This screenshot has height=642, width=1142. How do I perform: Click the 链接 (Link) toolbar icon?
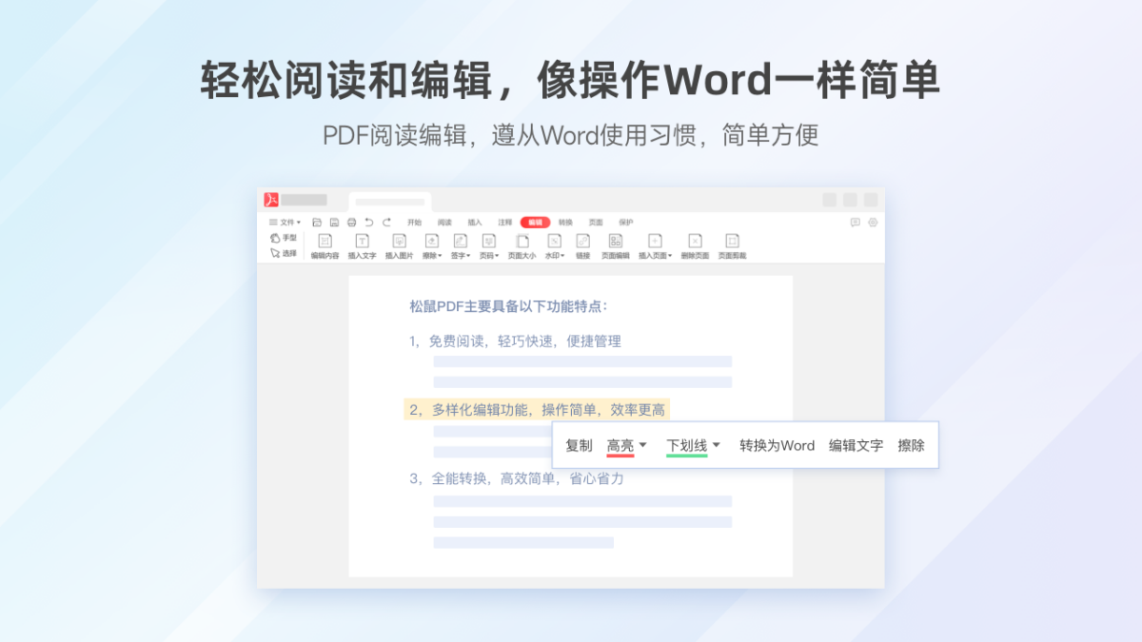pyautogui.click(x=582, y=242)
